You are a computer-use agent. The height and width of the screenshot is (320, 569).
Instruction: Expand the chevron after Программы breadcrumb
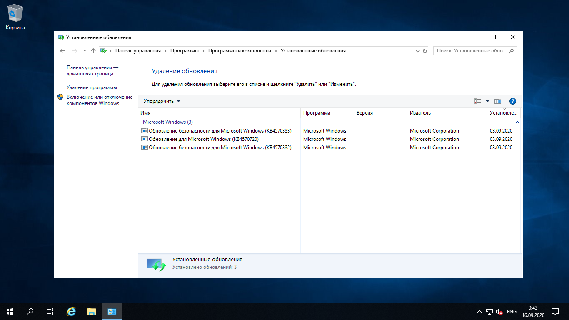[x=204, y=51]
